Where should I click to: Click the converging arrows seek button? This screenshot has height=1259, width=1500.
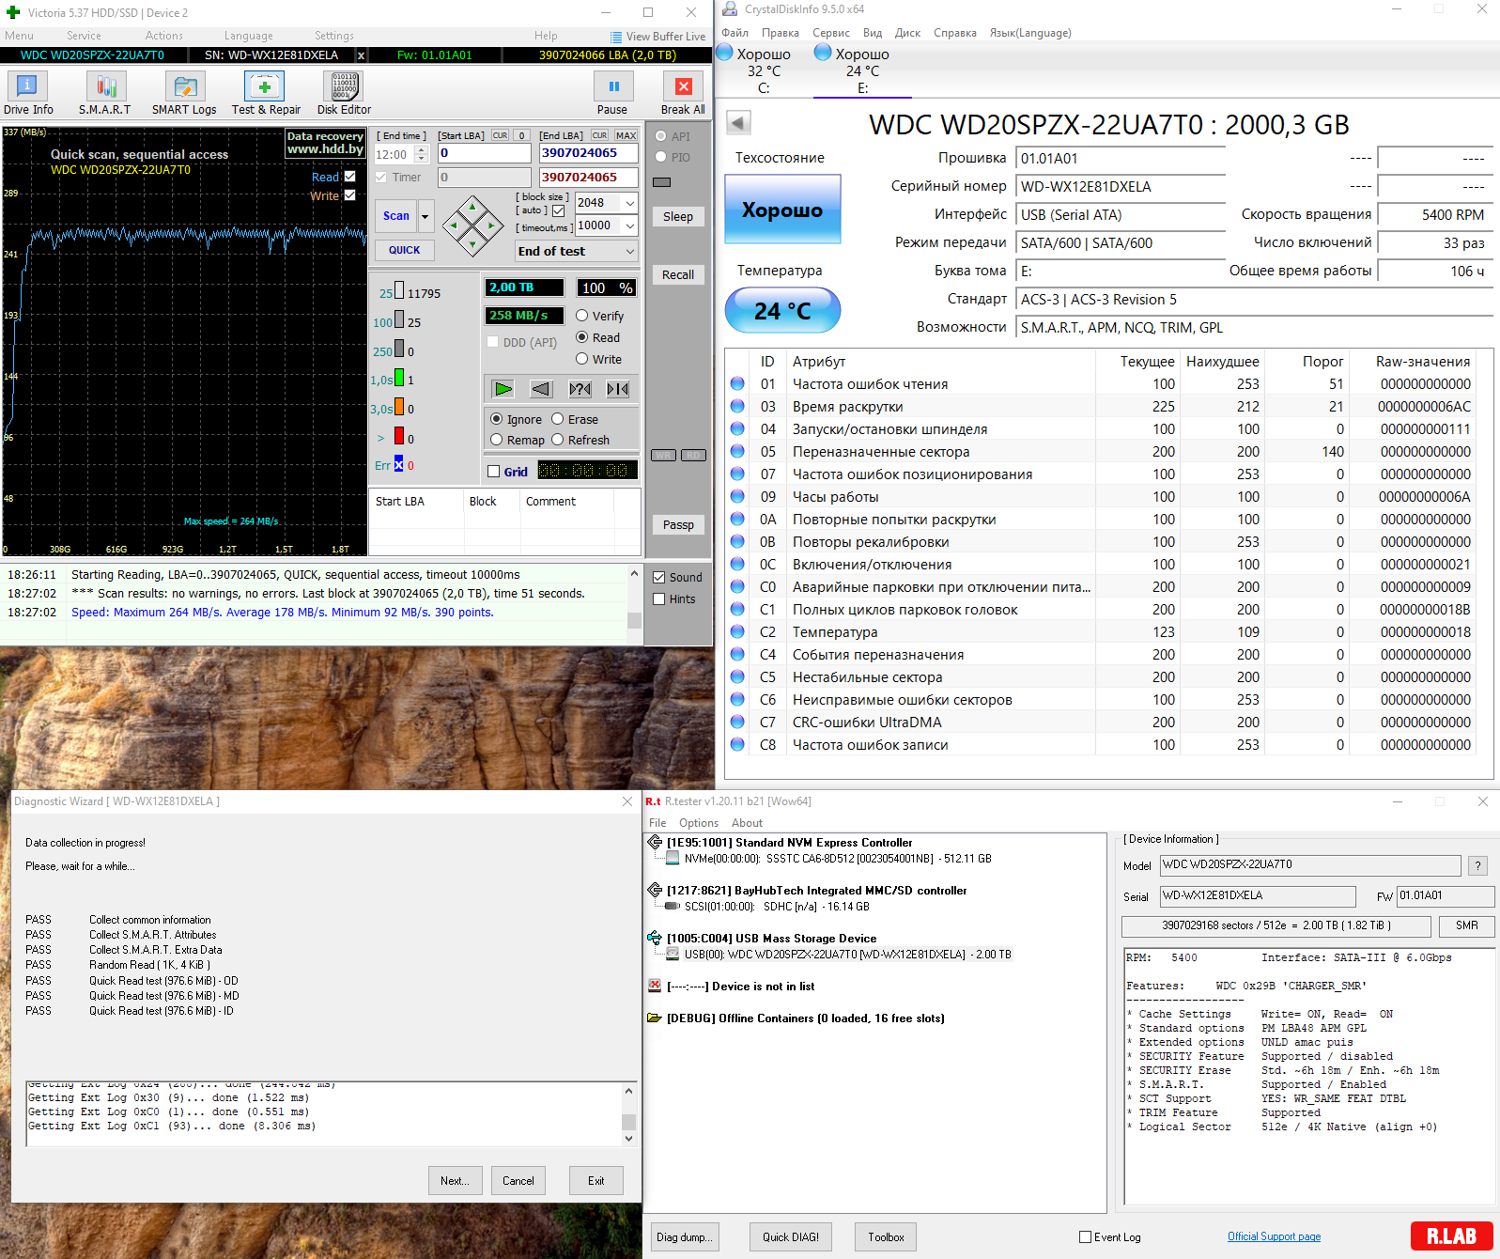pyautogui.click(x=617, y=389)
